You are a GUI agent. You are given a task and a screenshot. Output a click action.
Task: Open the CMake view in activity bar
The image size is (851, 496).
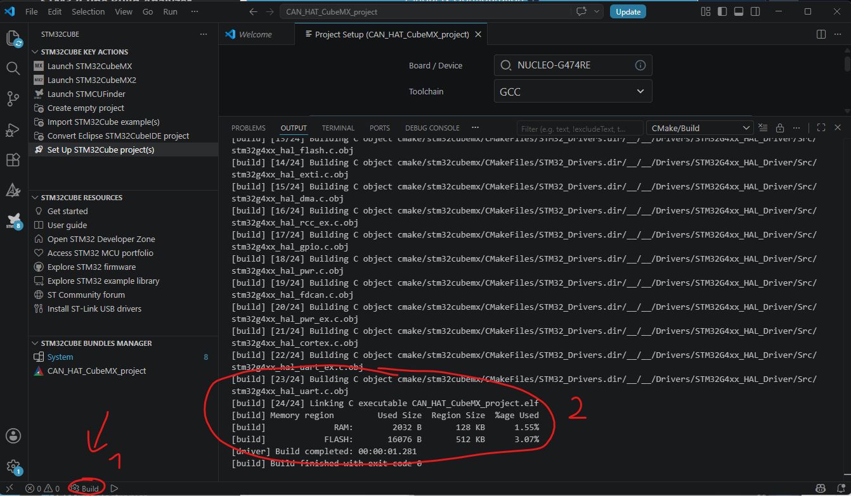pyautogui.click(x=13, y=190)
